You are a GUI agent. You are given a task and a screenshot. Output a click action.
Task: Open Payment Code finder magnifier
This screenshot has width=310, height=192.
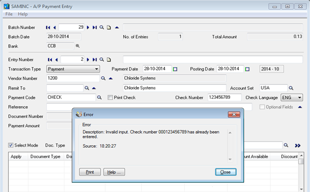click(x=99, y=97)
